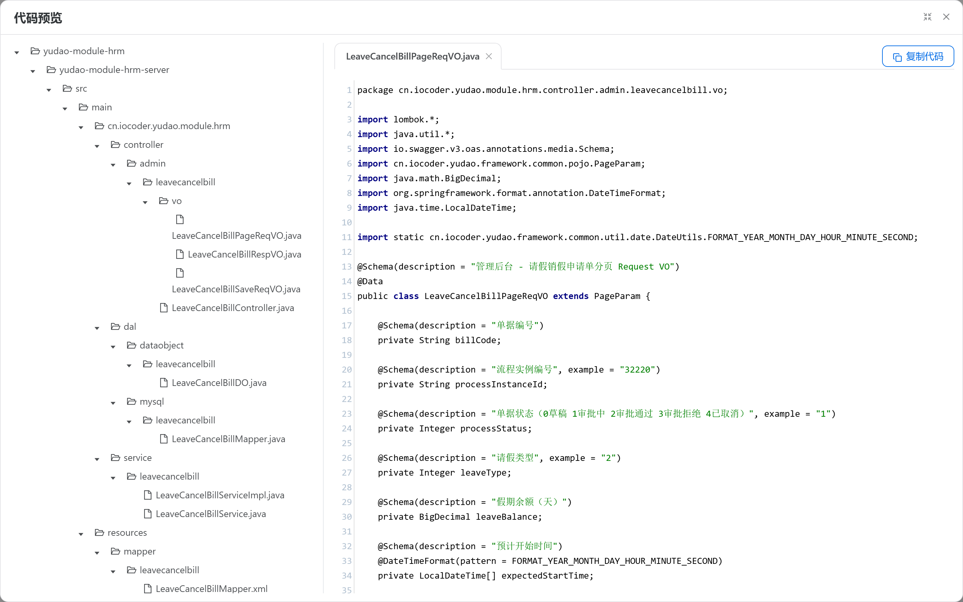Click the file icon beside LeaveCancelBillServiceImpl.java
The image size is (963, 602).
148,495
